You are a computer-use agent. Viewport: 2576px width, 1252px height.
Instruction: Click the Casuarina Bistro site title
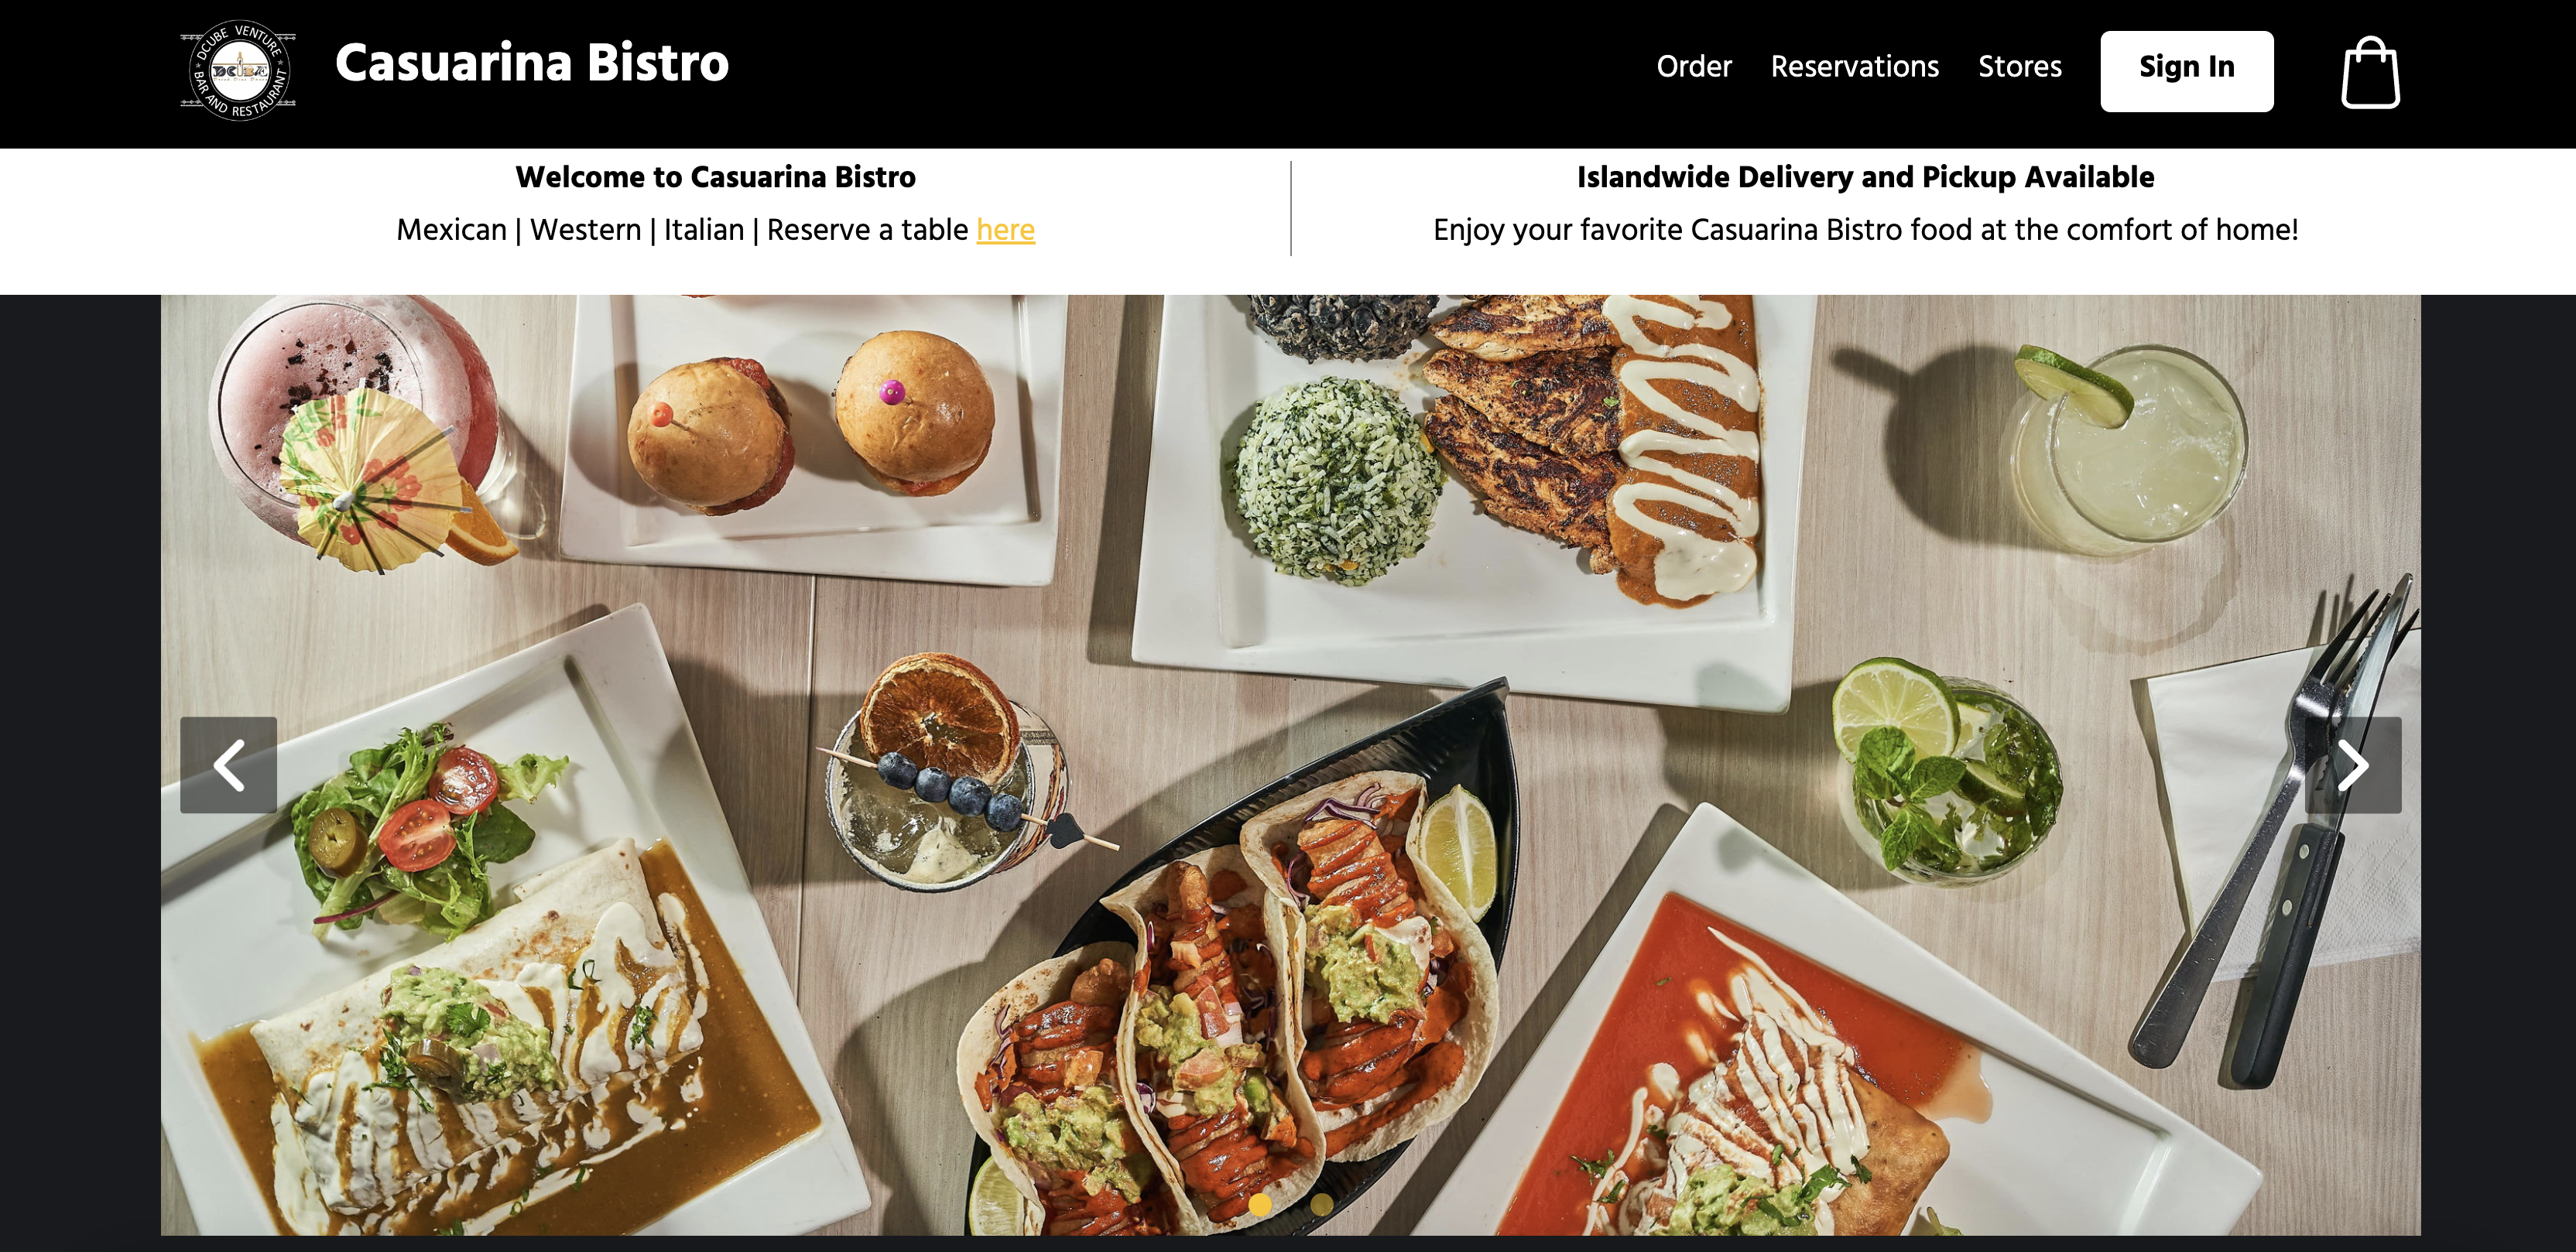pos(531,63)
